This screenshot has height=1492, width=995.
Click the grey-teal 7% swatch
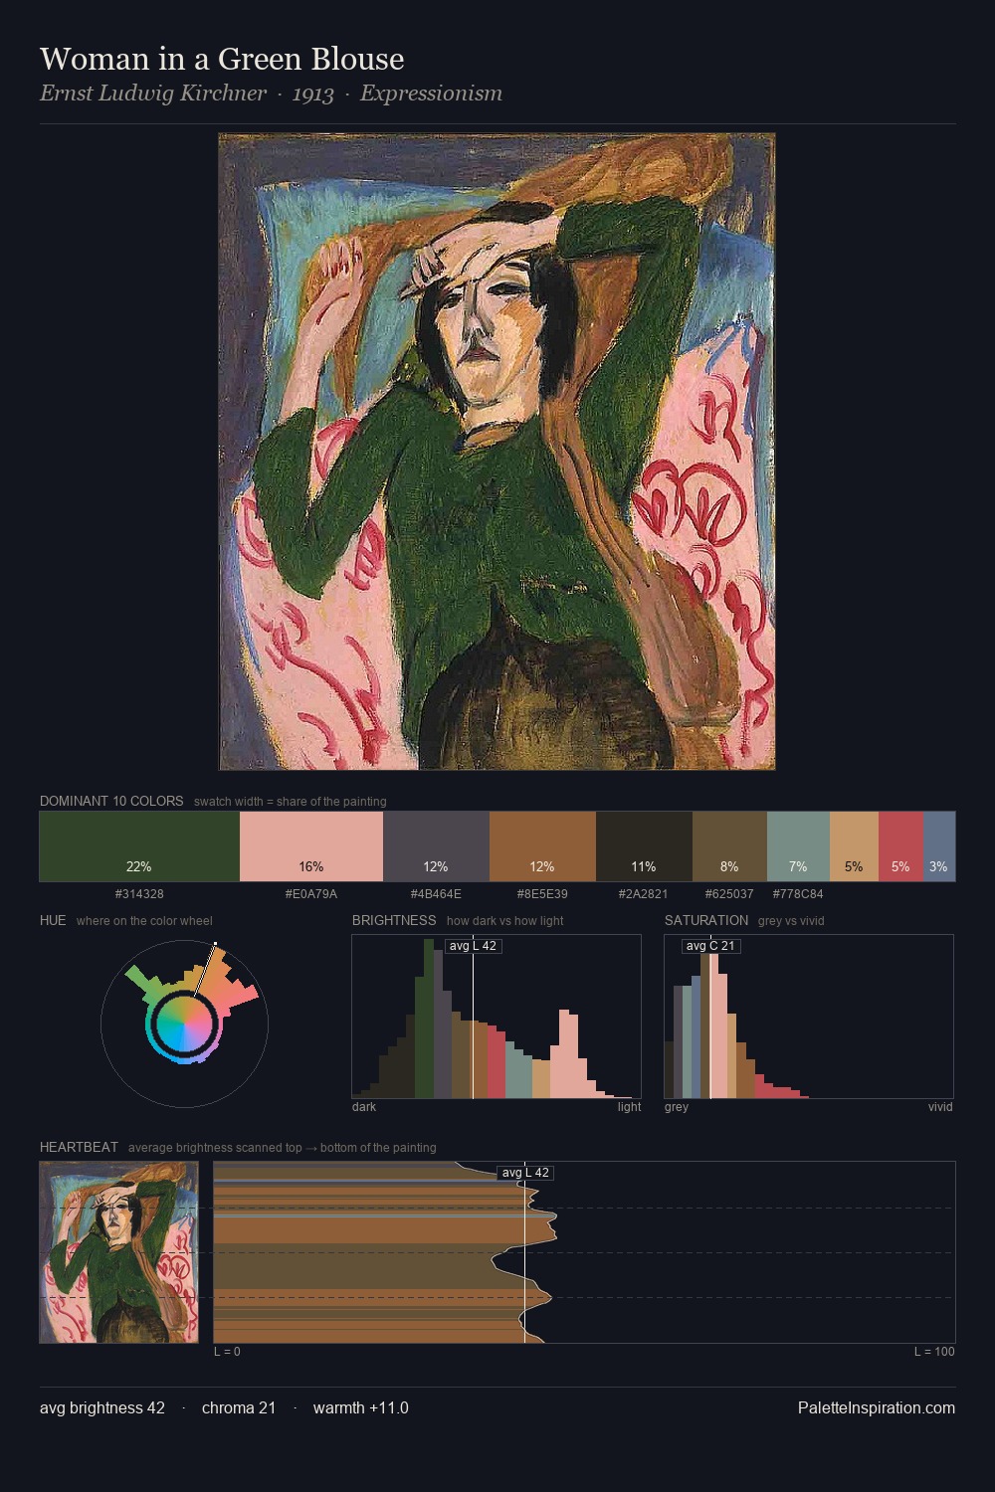(798, 846)
